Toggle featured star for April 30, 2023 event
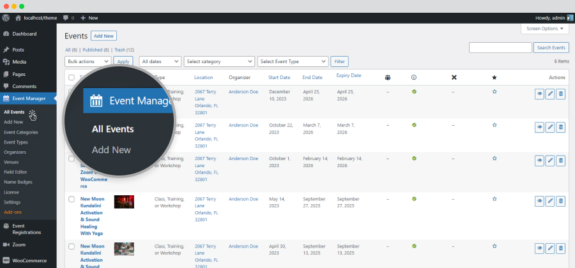Viewport: 575px width, 268px height. coord(494,246)
